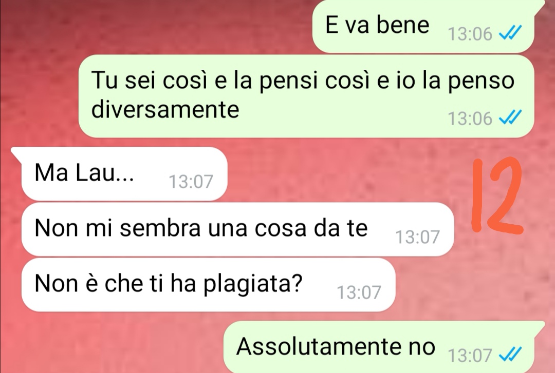Tap the blue checkmarks beside "Assolutamente no"

point(510,354)
